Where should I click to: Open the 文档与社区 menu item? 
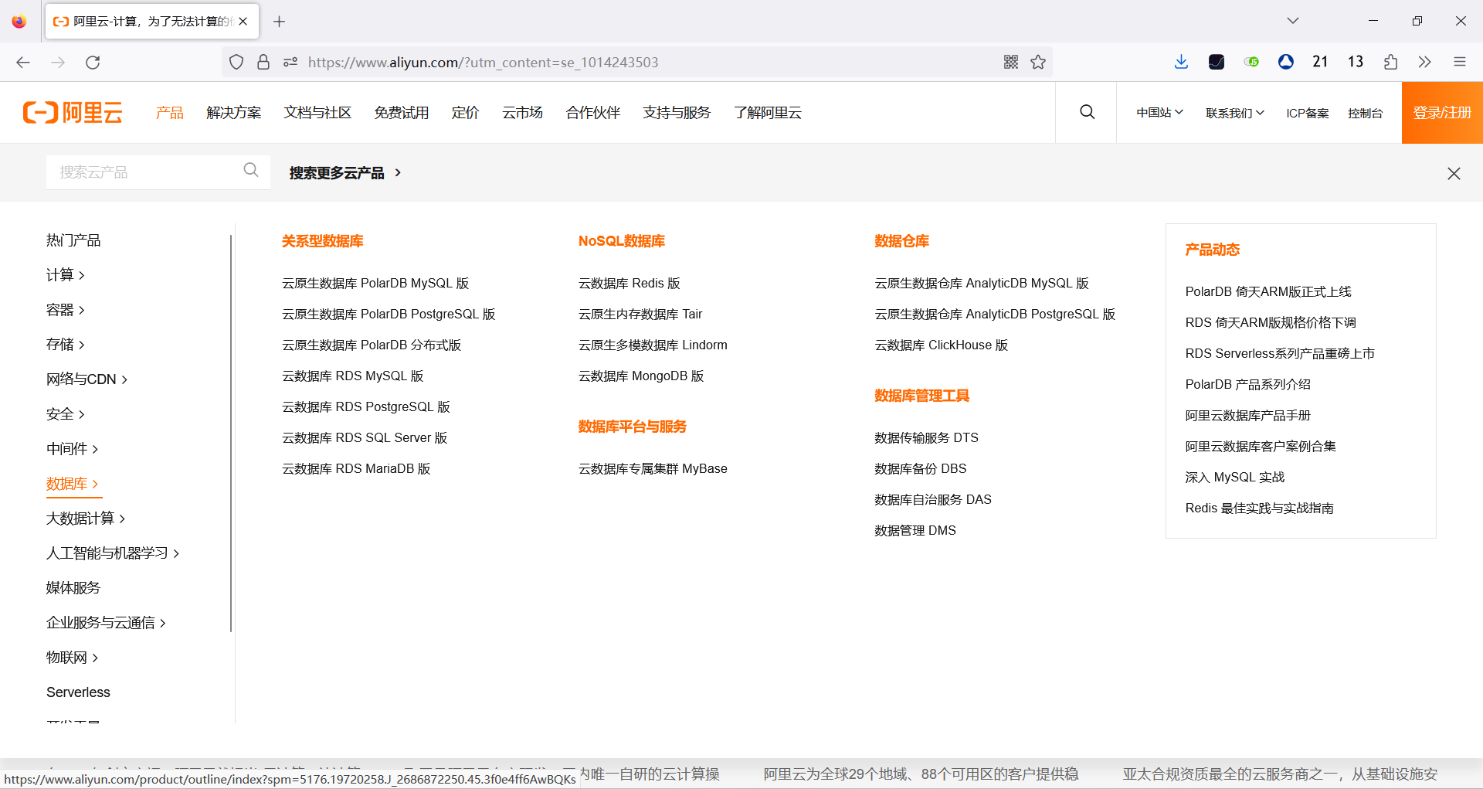point(317,112)
